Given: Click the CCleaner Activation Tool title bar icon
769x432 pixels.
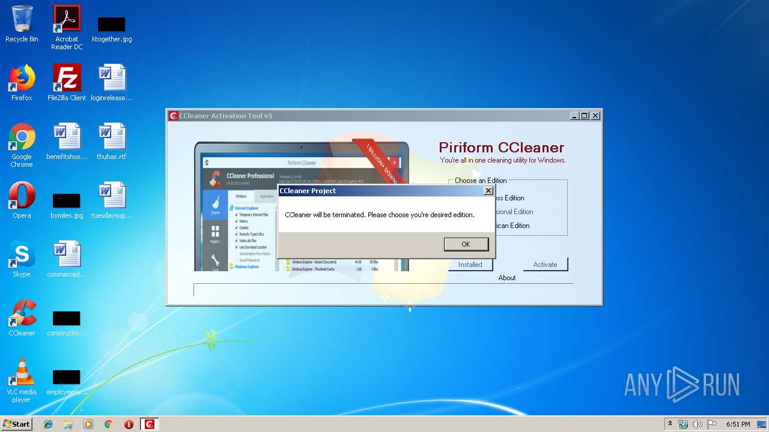Looking at the screenshot, I should pos(173,116).
